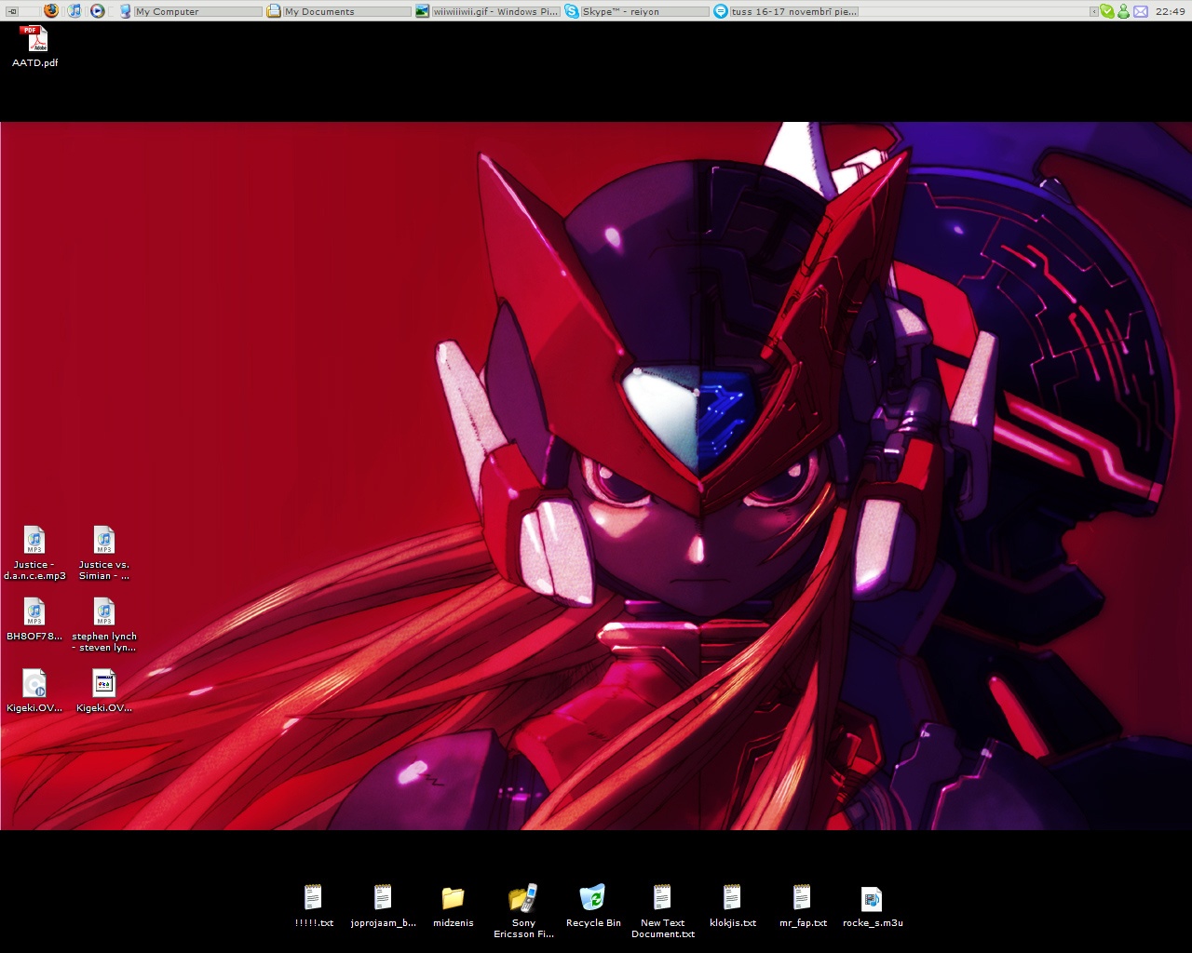
Task: Launch Windows Media Player from quick launch
Action: pos(97,11)
